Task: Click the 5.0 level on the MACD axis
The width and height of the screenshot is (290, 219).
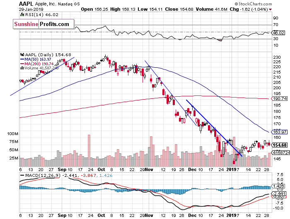Action: tap(280, 180)
